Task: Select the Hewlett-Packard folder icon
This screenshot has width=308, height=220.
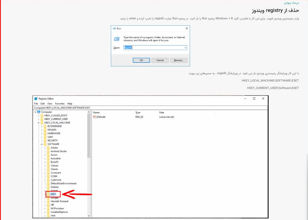Action: [48, 201]
